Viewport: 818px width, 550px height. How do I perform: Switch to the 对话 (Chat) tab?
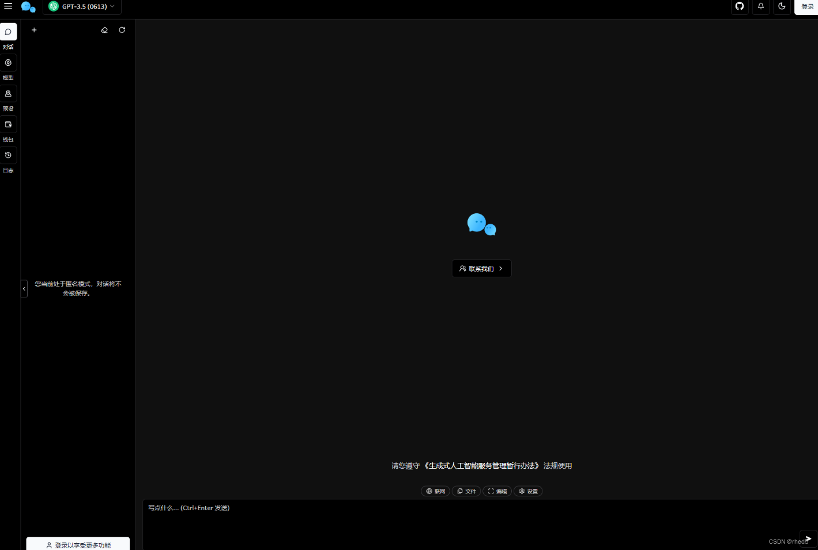tap(8, 32)
